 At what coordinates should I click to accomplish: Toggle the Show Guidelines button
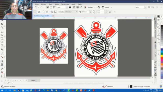81,7
